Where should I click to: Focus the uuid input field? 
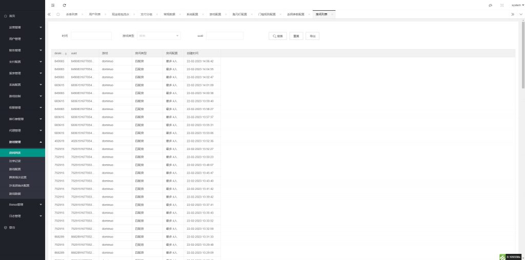click(x=225, y=36)
